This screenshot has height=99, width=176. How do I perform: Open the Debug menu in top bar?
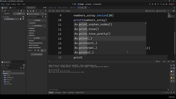pyautogui.click(x=13, y=4)
